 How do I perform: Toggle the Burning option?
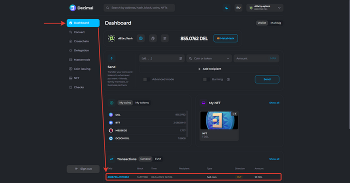[206, 79]
